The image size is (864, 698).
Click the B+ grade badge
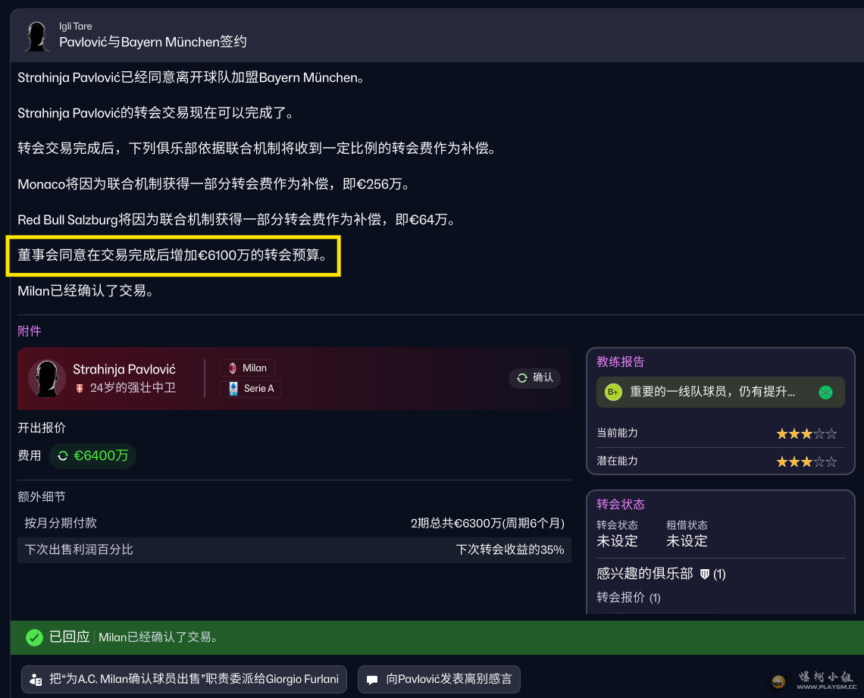point(612,393)
